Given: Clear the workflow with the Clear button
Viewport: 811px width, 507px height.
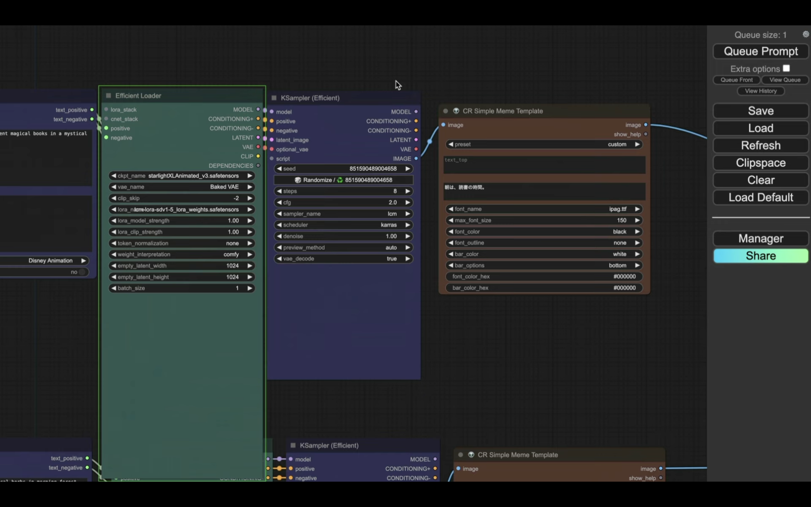Looking at the screenshot, I should (761, 180).
